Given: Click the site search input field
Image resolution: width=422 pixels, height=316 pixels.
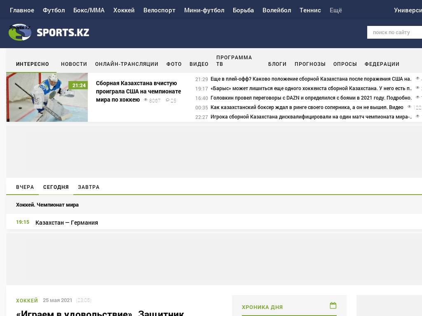Looking at the screenshot, I should pyautogui.click(x=394, y=32).
